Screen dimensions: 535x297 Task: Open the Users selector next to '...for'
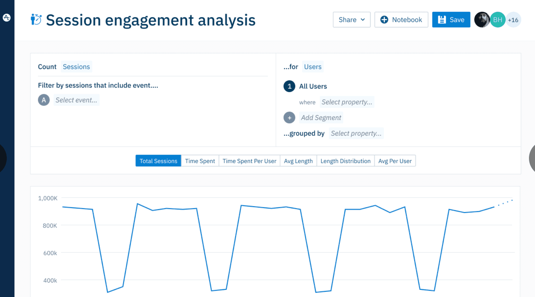(x=313, y=66)
